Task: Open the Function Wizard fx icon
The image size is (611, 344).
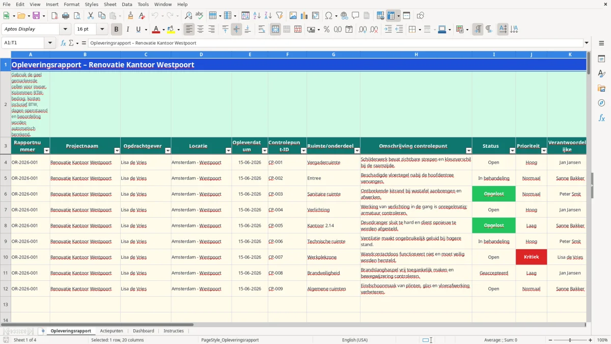Action: click(x=63, y=43)
